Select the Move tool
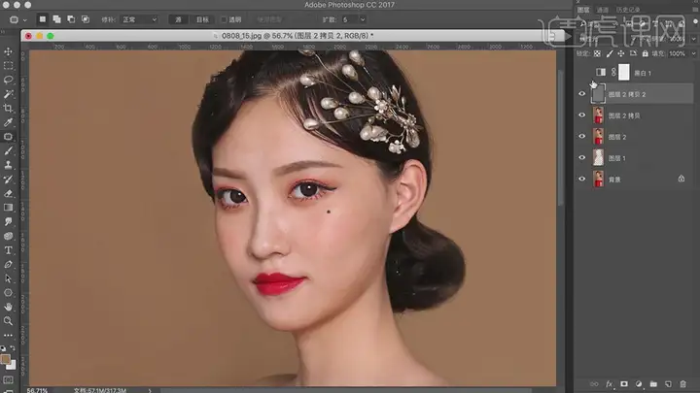The image size is (700, 393). point(8,51)
